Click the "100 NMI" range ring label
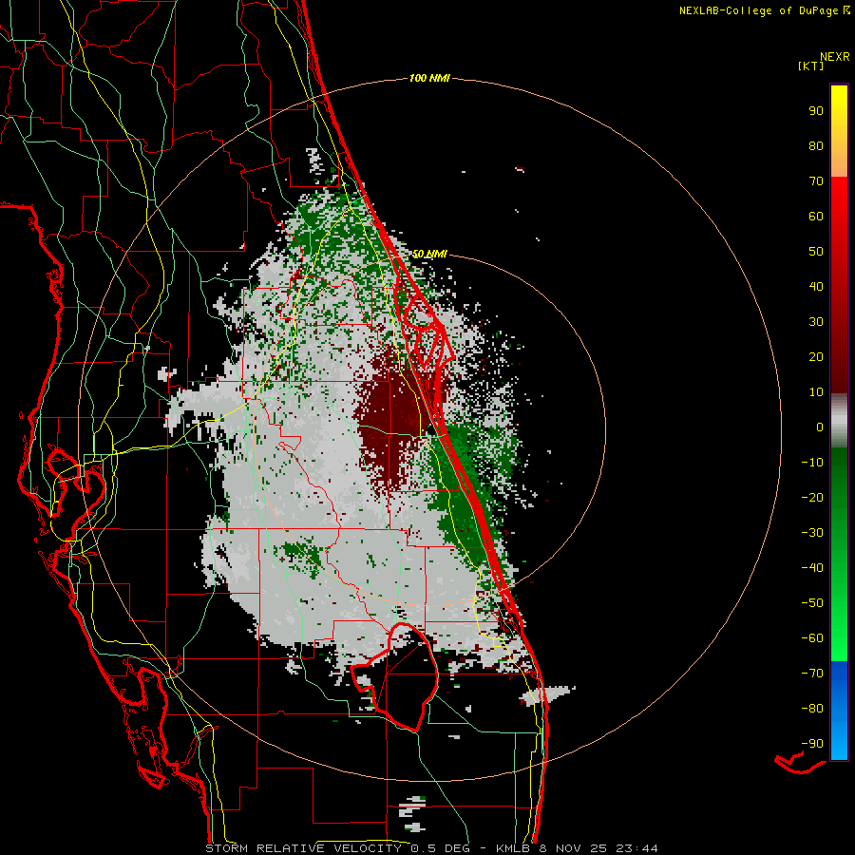 429,79
